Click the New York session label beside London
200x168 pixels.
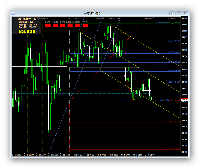(115, 18)
